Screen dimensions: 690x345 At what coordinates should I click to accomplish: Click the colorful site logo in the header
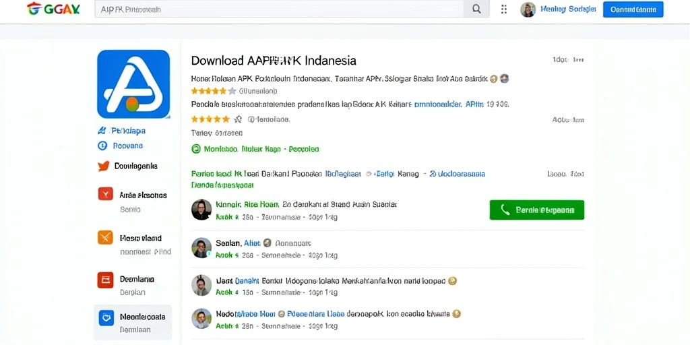53,9
